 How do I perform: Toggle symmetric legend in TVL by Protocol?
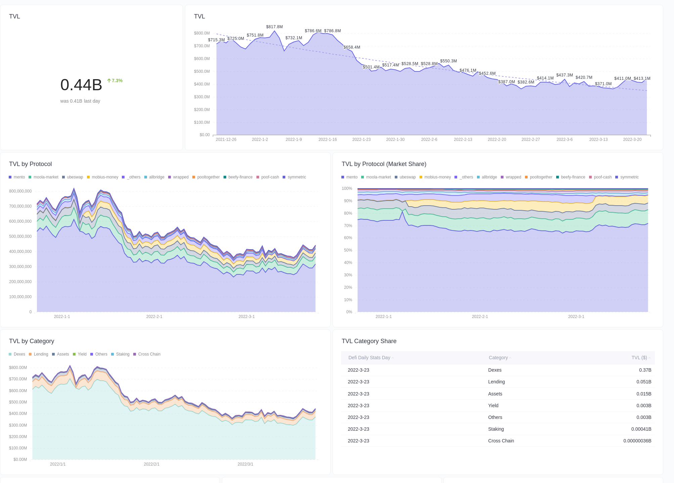[x=294, y=177]
